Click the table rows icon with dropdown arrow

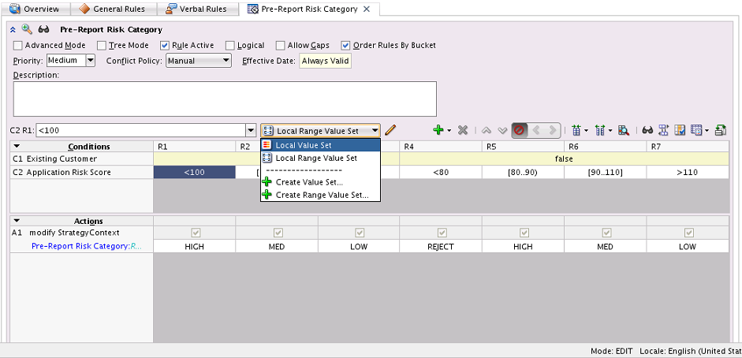tap(695, 130)
